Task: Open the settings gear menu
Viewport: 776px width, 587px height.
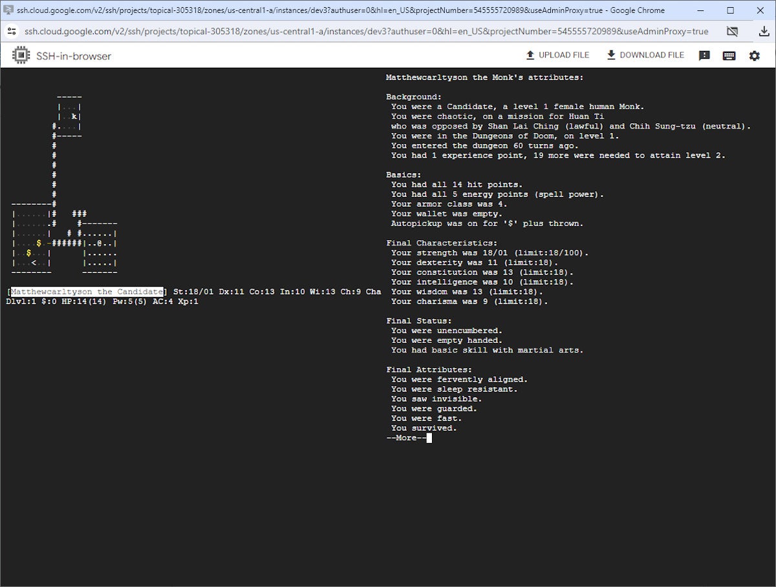Action: (x=754, y=56)
